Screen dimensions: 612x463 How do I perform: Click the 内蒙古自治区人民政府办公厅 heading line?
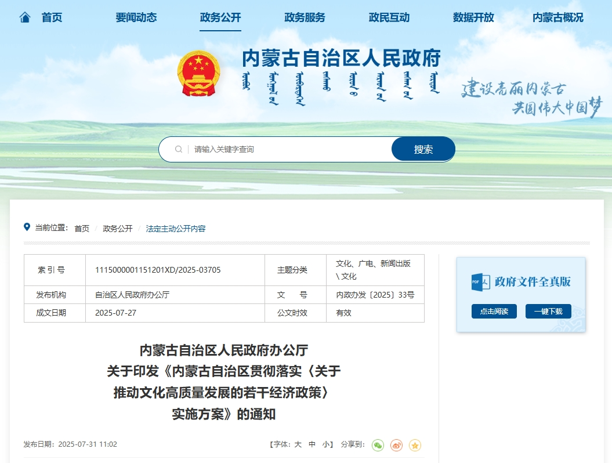(224, 350)
